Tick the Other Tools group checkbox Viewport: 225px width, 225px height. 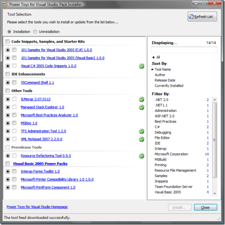coord(8,91)
